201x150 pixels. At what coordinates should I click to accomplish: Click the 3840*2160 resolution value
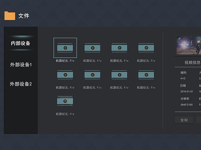(x=186, y=105)
